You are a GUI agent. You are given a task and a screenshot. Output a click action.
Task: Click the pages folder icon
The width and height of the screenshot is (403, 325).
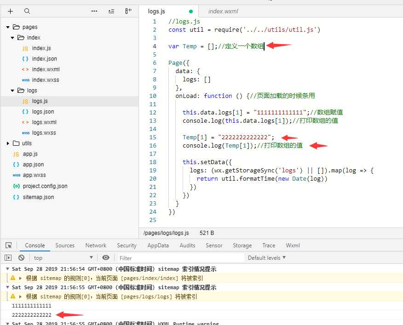(16, 27)
